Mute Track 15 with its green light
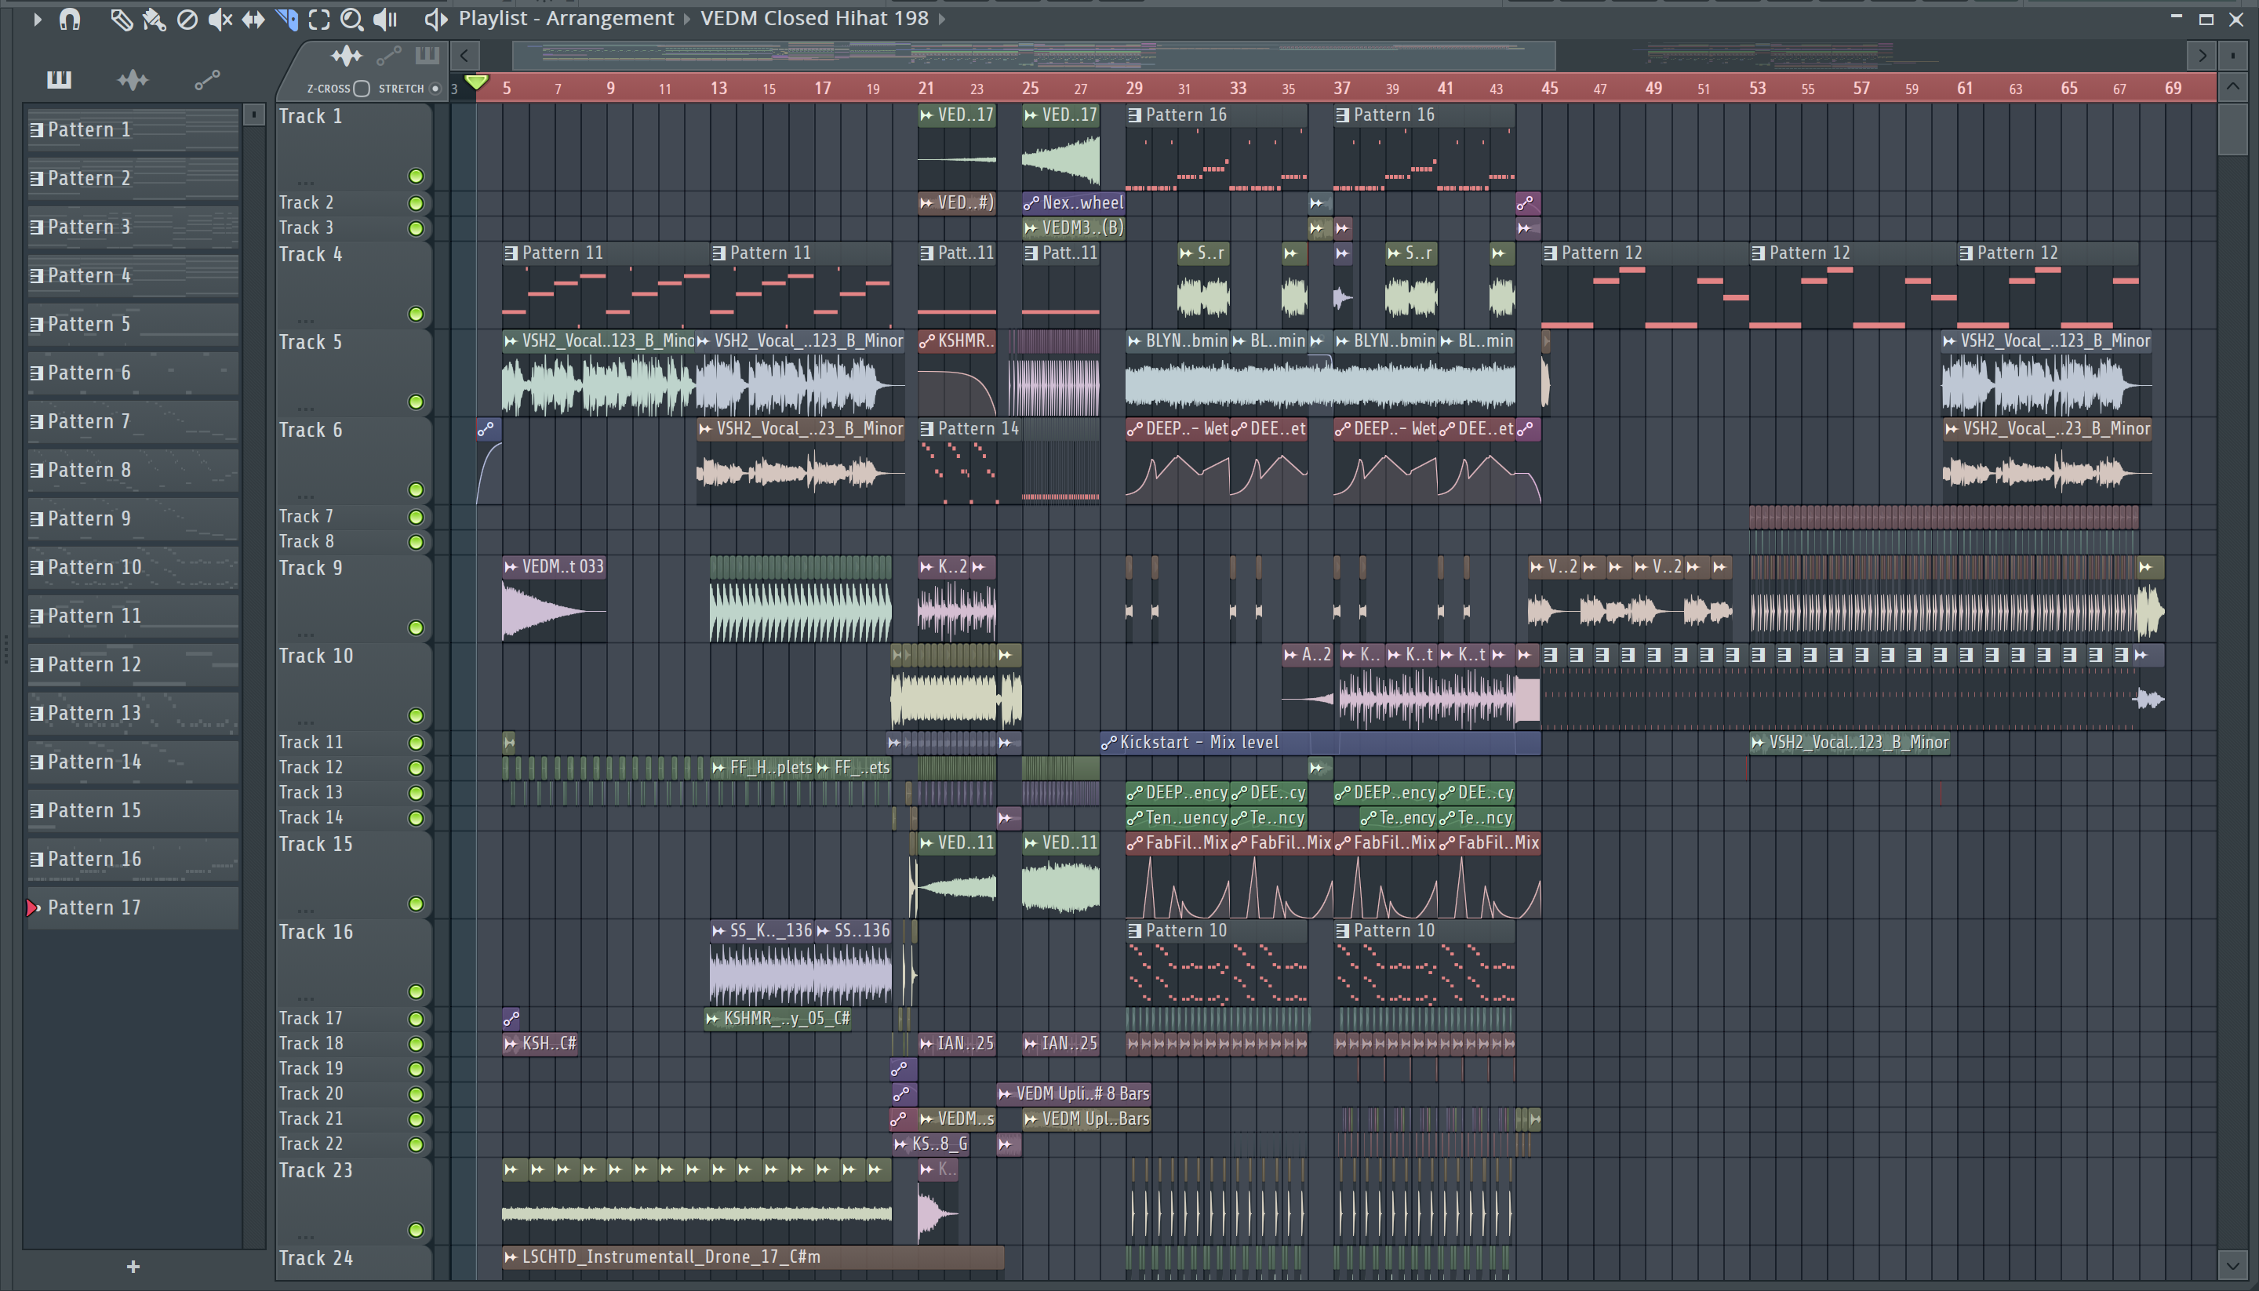 [416, 904]
